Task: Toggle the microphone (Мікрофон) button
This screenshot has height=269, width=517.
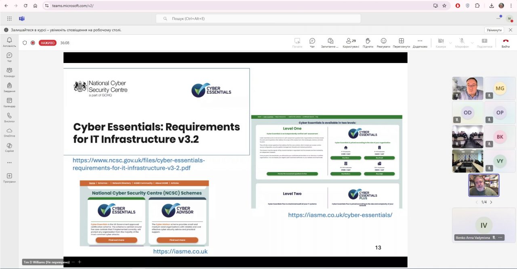Action: pyautogui.click(x=462, y=43)
